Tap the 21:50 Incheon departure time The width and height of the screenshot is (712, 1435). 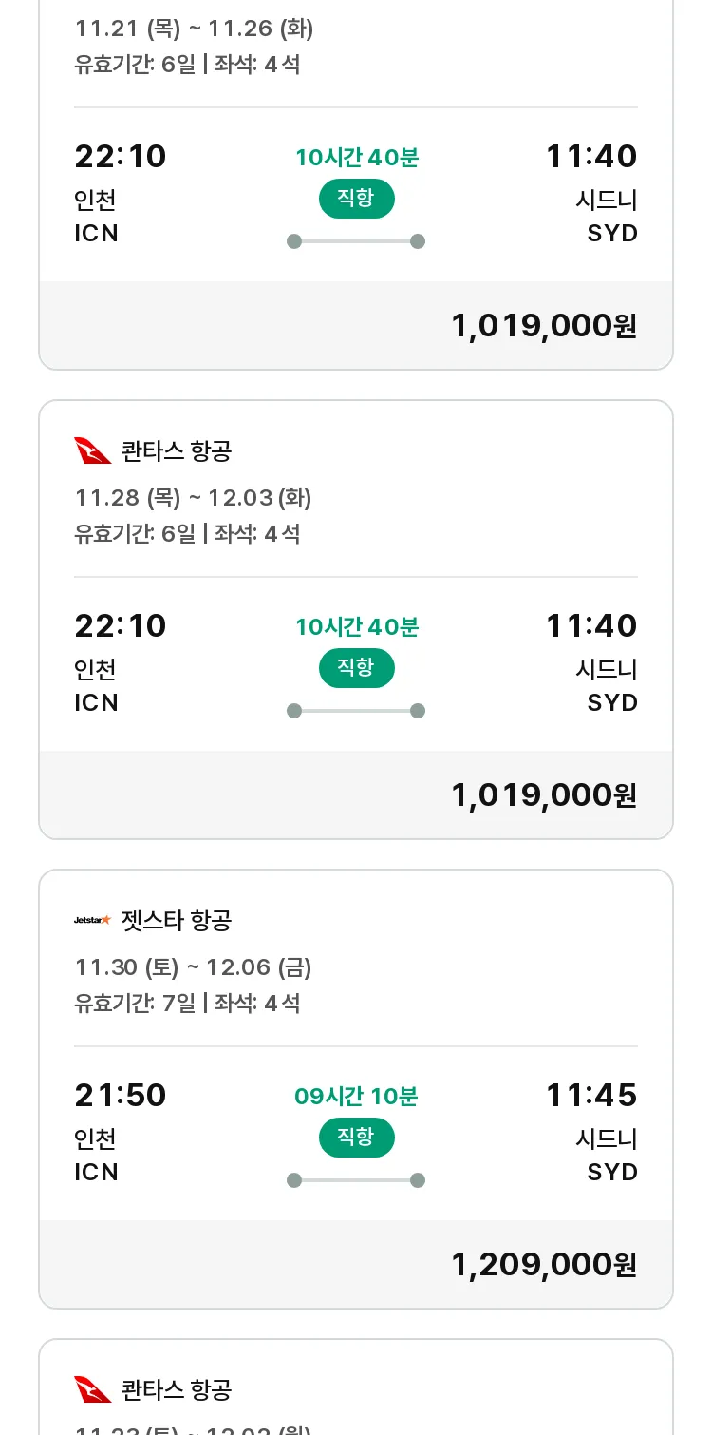point(121,1096)
